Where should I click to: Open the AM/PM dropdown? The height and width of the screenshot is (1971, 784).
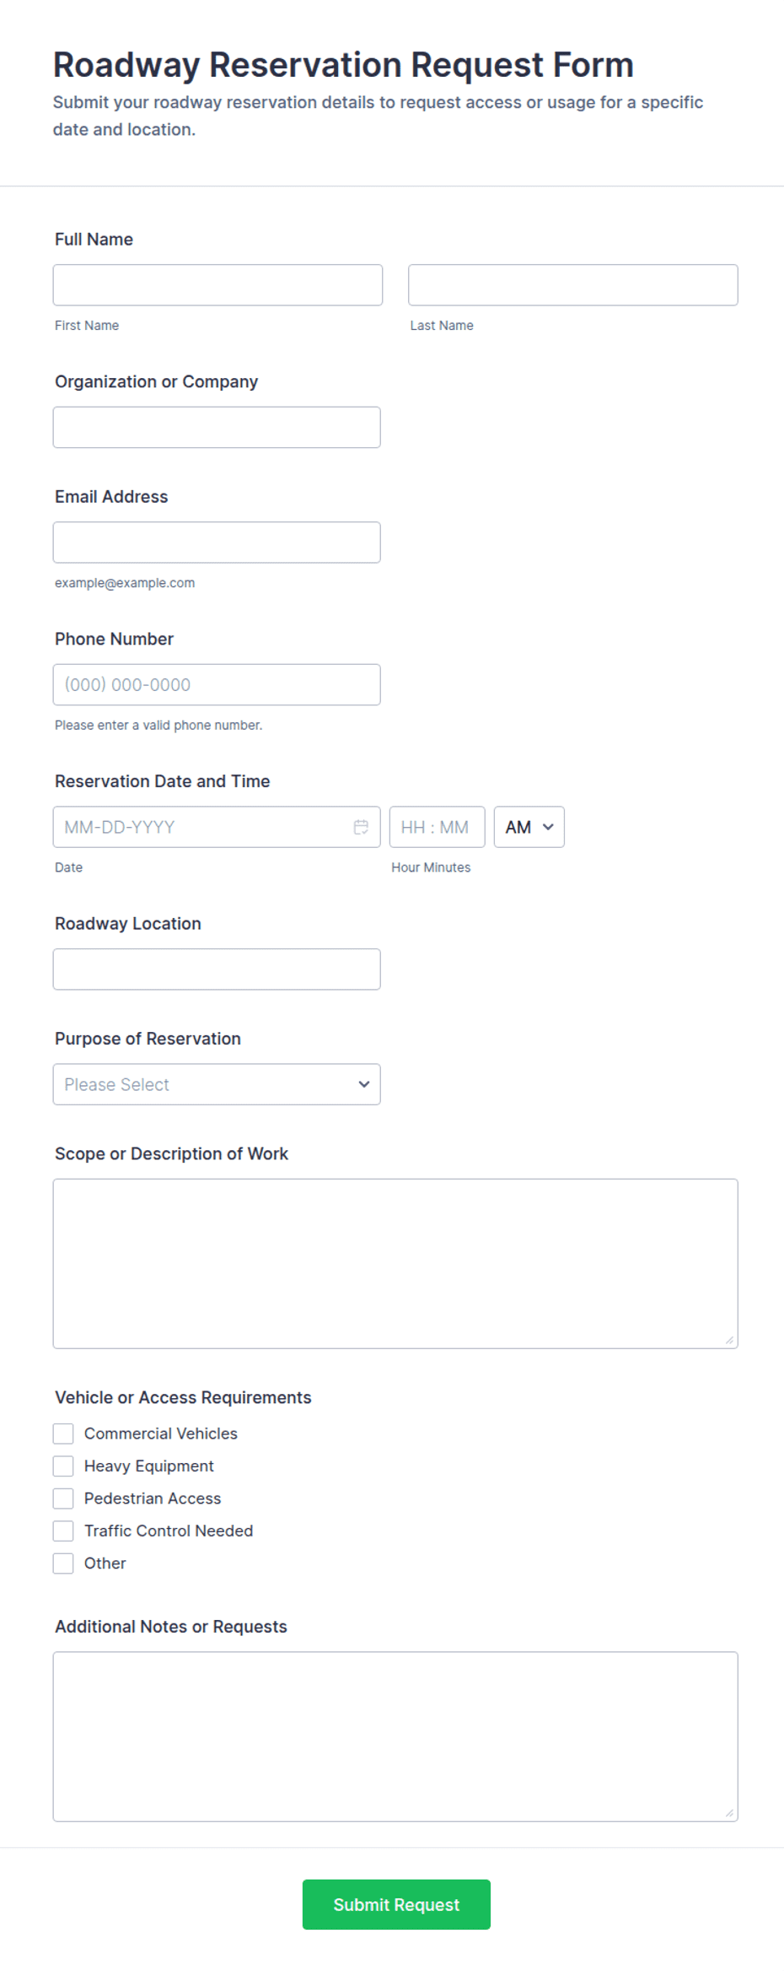coord(529,827)
